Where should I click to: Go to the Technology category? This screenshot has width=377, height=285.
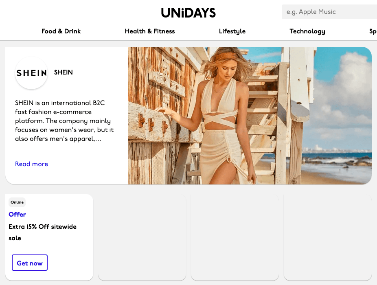click(307, 31)
